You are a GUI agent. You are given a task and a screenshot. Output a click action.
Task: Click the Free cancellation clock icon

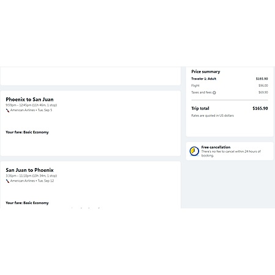[x=194, y=152]
